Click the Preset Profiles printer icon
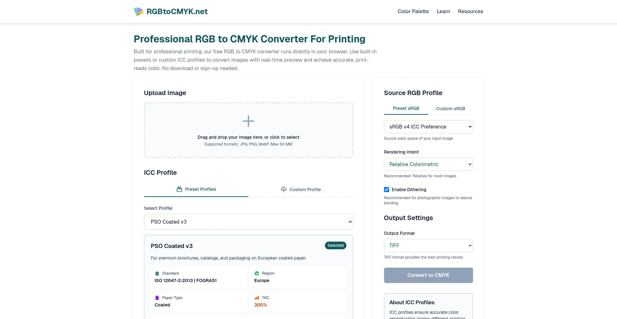 pyautogui.click(x=179, y=190)
